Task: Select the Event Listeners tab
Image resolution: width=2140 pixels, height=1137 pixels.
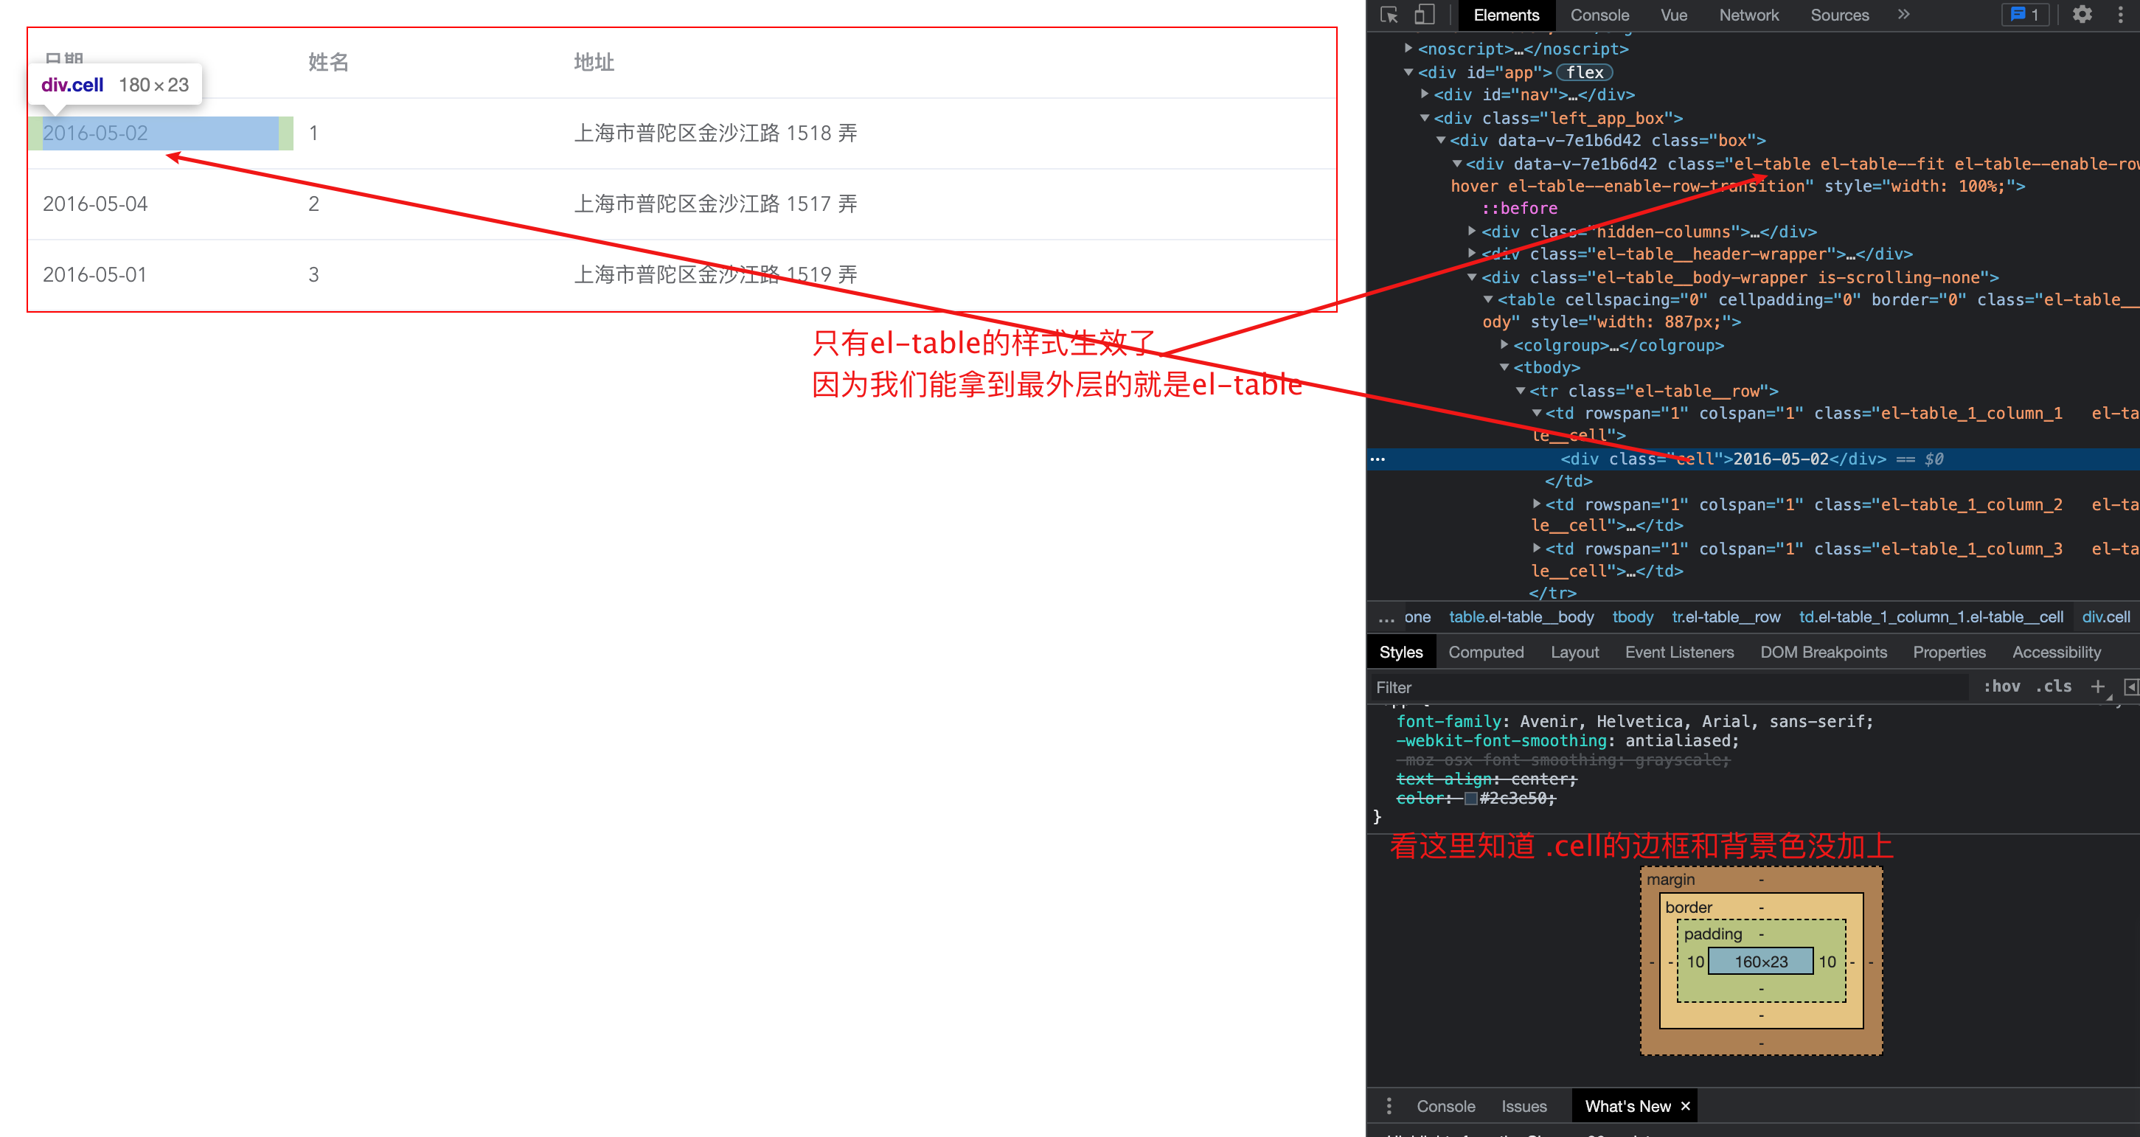Action: (1679, 652)
